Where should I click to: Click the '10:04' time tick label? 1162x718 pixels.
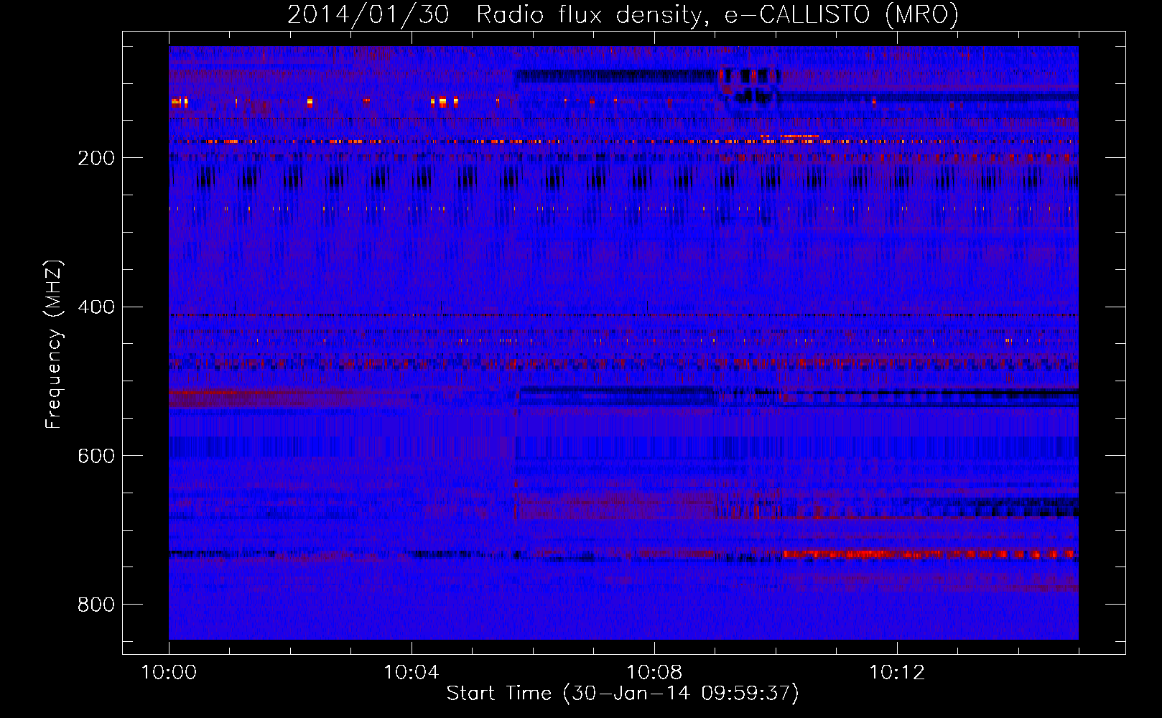pyautogui.click(x=412, y=673)
